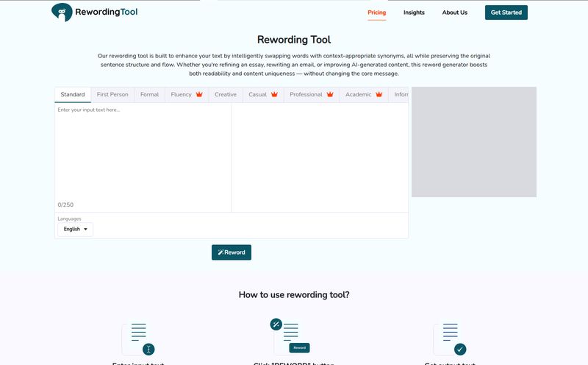Screen dimensions: 588x365
Task: Click the Reword step illustration icon
Action: pos(290,336)
